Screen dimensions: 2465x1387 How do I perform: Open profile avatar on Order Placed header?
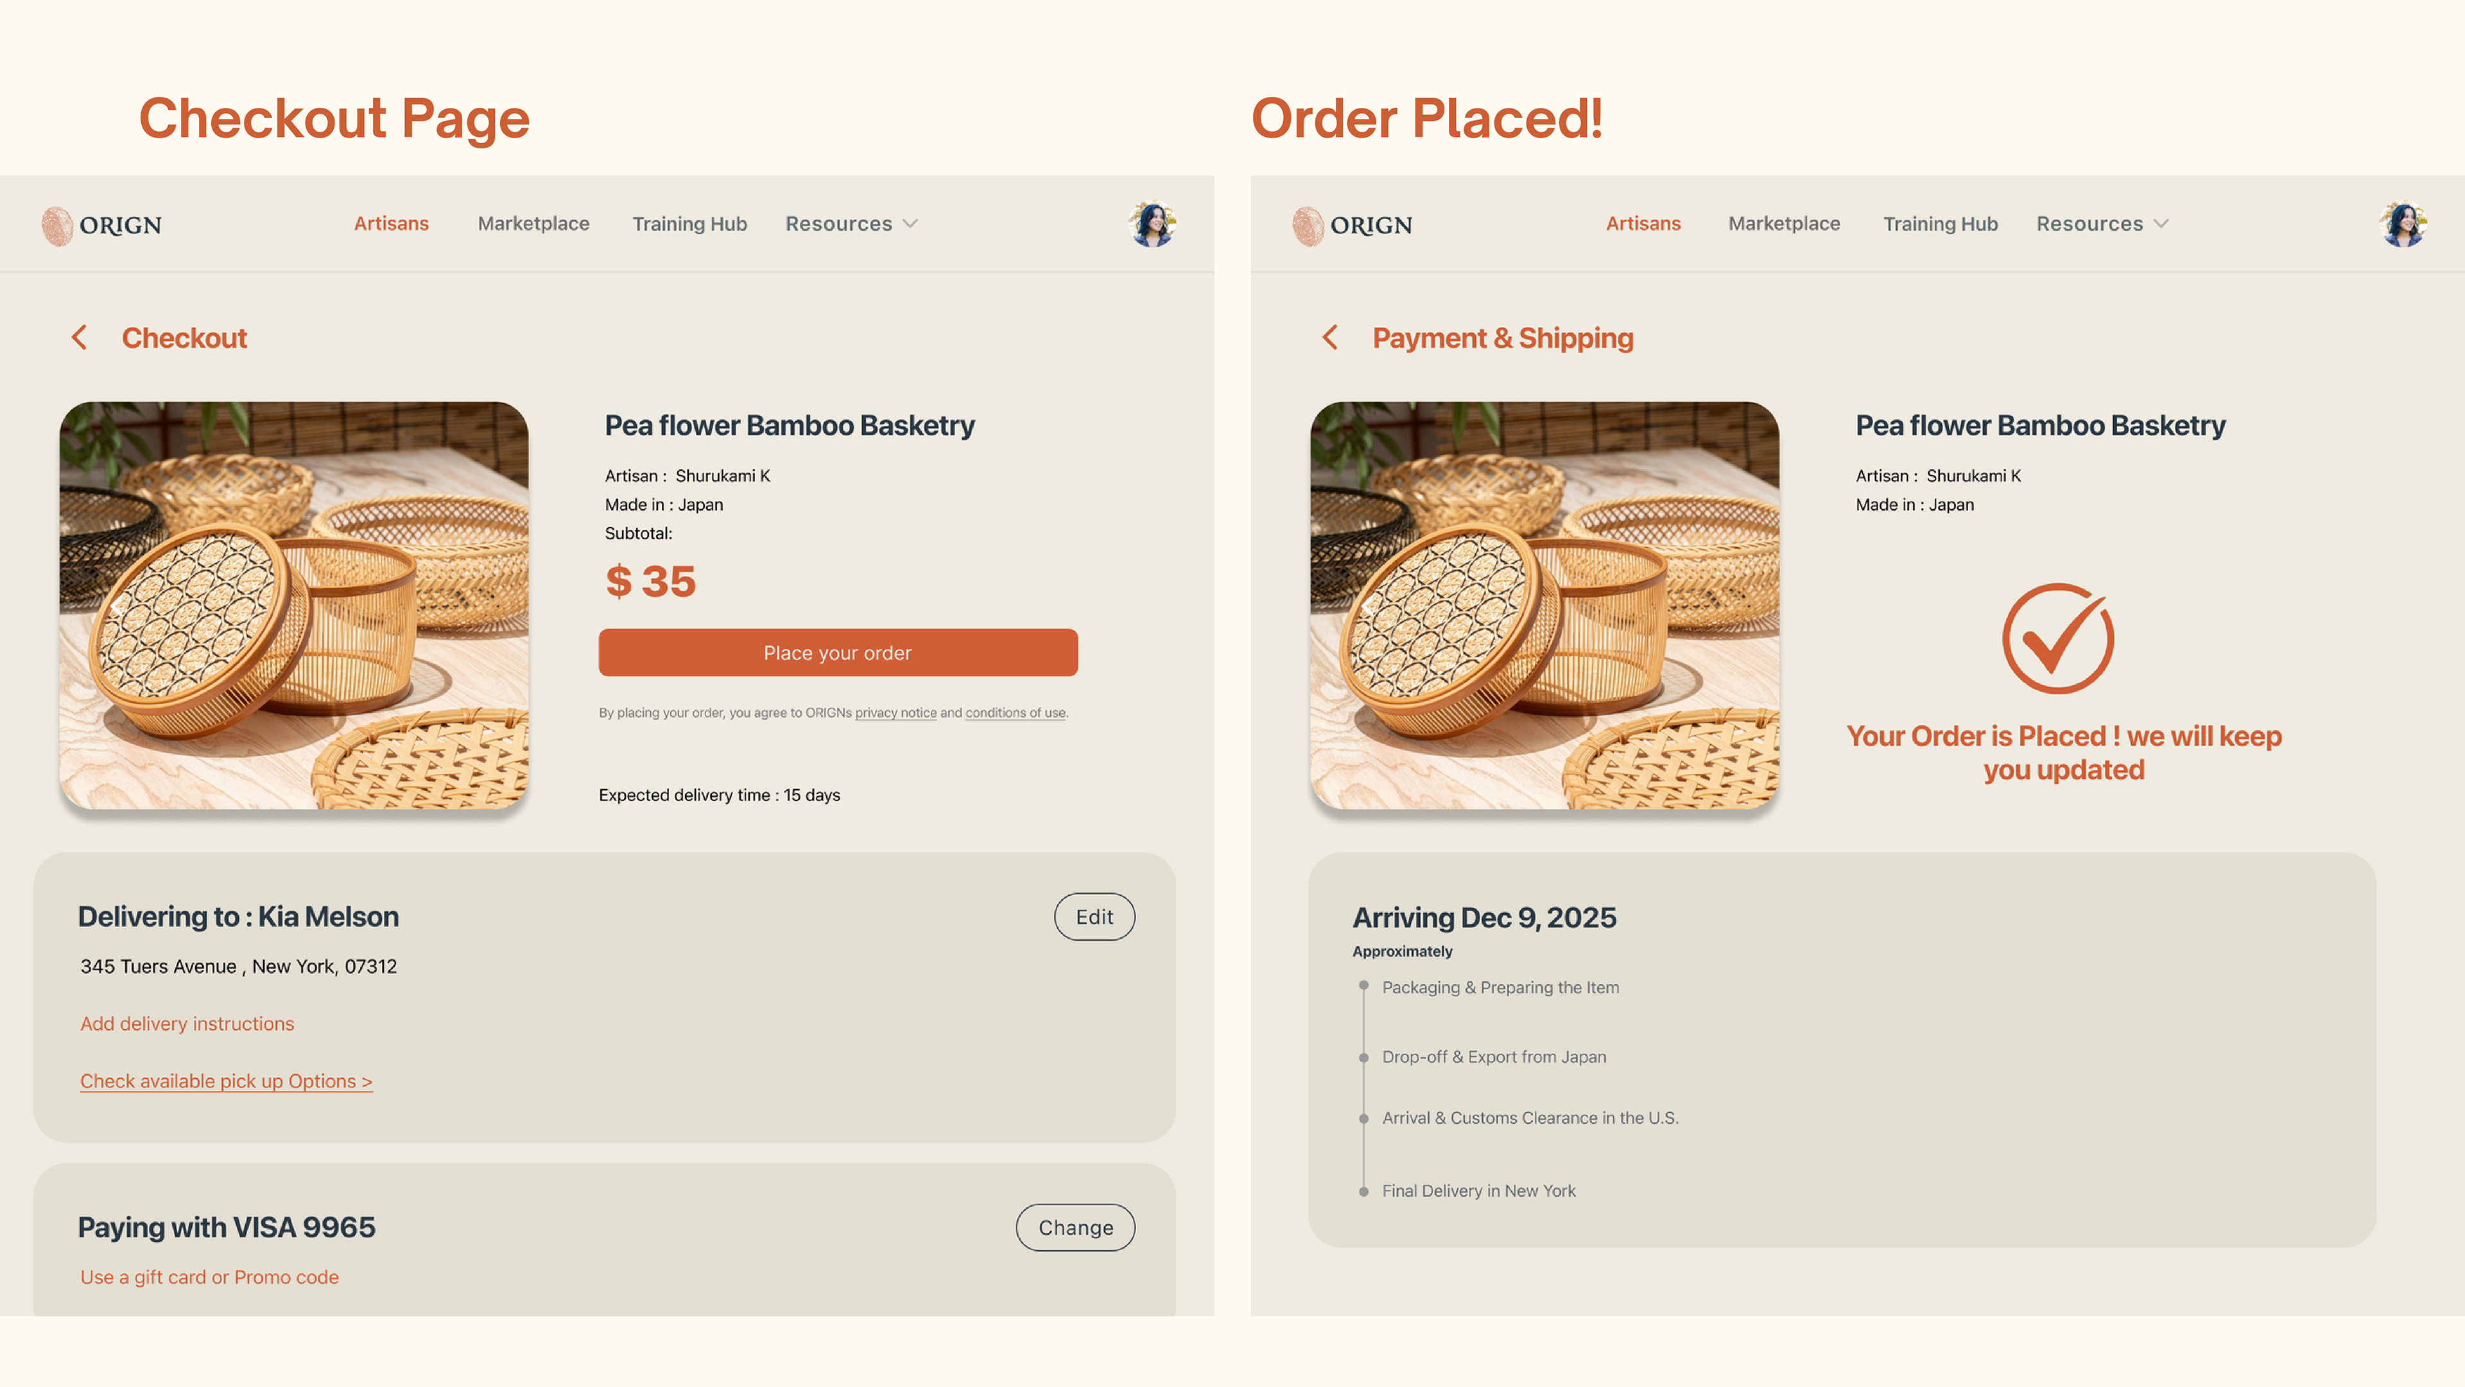(2402, 224)
